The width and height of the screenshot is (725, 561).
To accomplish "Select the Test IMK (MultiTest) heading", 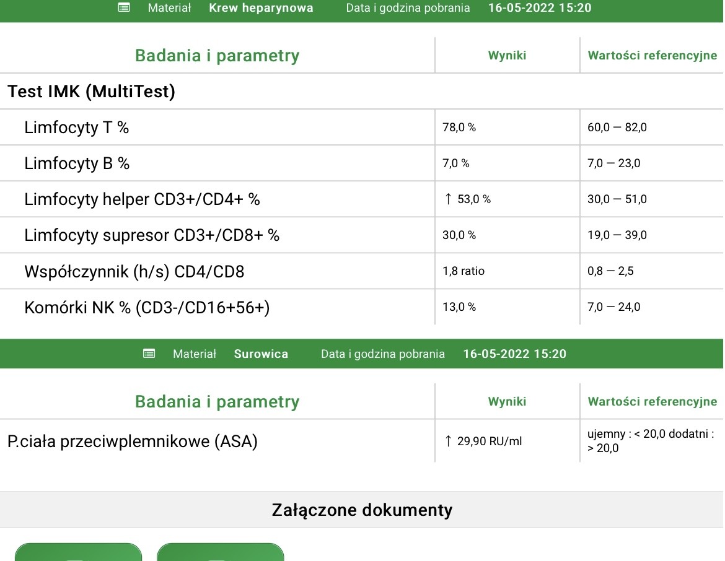I will (92, 92).
